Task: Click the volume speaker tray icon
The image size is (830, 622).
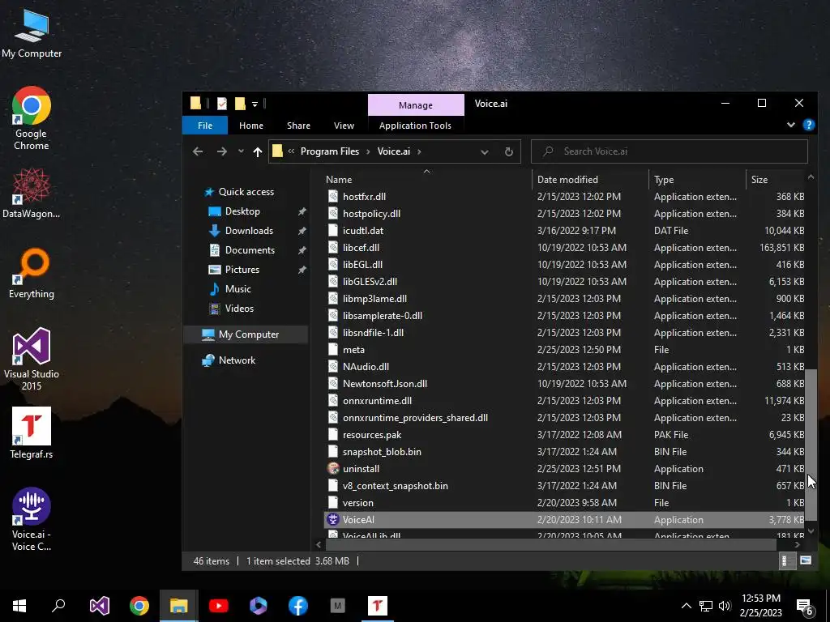Action: [725, 606]
